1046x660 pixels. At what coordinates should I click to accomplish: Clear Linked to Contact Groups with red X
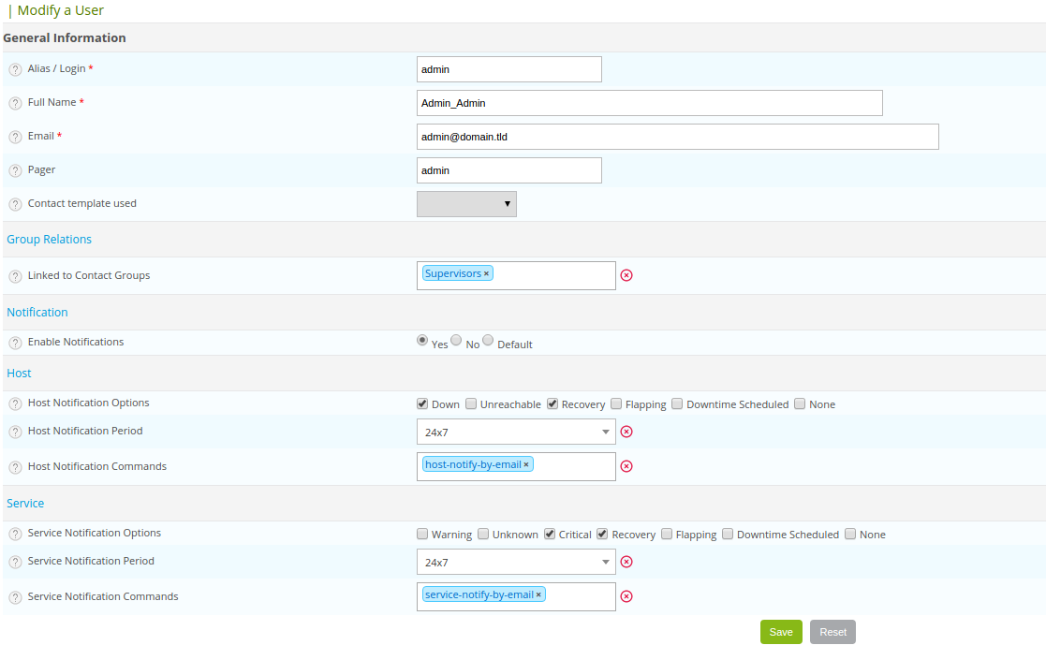tap(626, 275)
